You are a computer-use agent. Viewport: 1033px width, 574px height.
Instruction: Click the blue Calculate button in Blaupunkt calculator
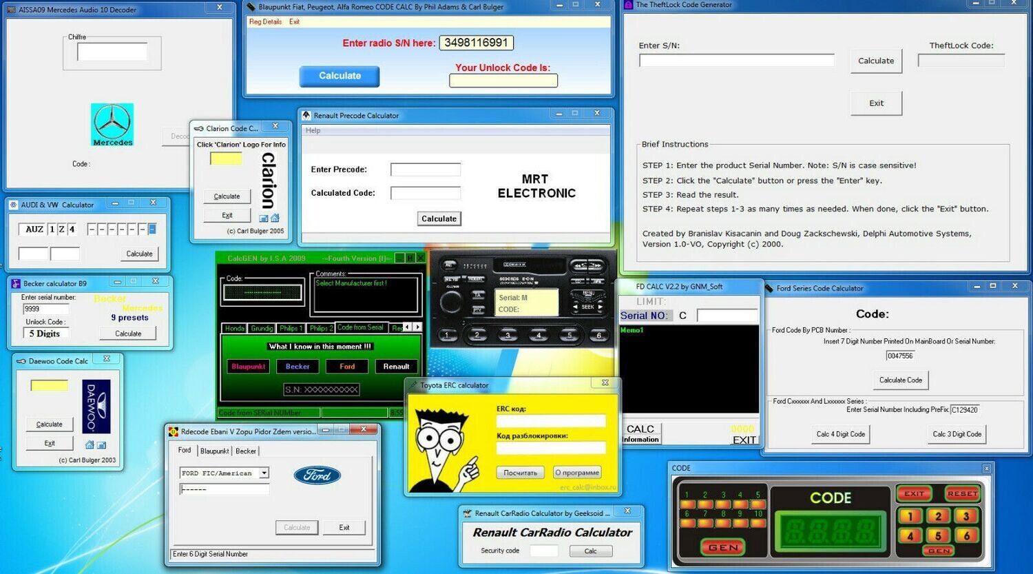point(340,76)
